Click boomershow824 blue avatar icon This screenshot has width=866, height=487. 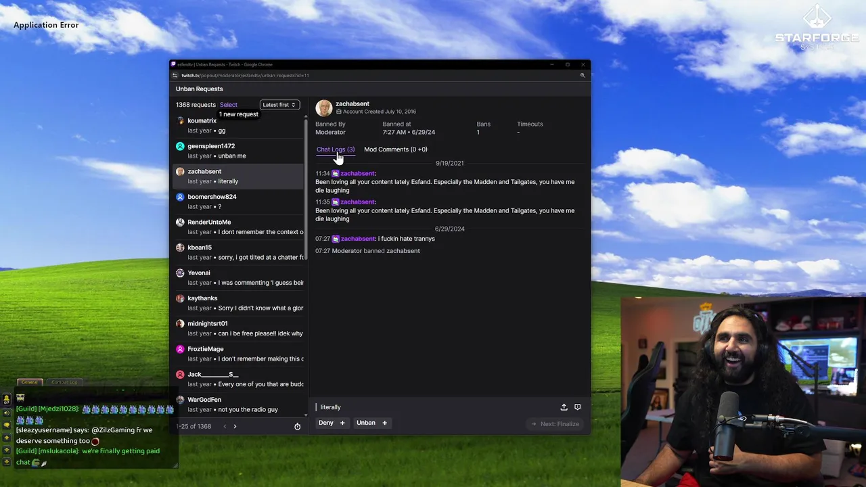click(180, 197)
